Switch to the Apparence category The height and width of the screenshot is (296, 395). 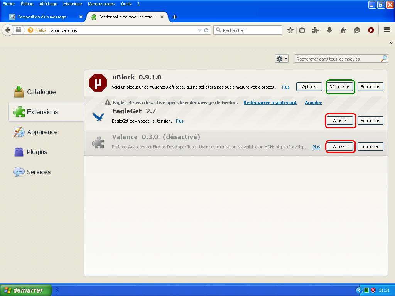(35, 132)
